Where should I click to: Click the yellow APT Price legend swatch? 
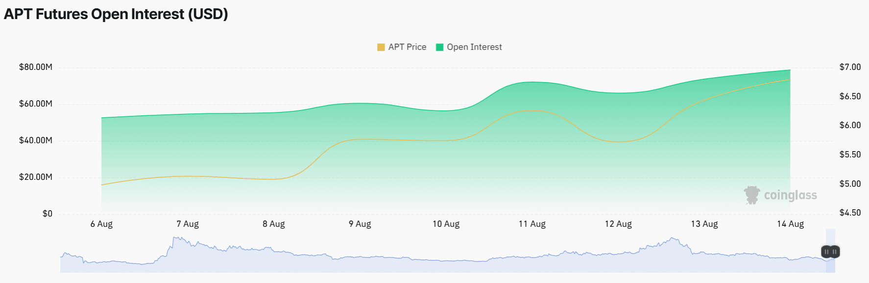(381, 47)
